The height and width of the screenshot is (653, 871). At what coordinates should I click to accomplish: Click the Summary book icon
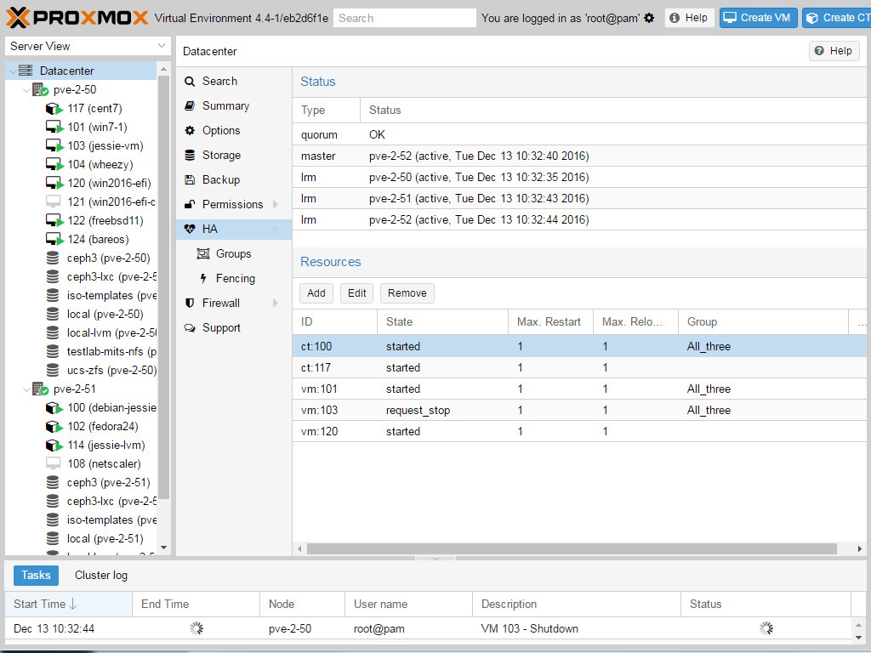click(x=190, y=106)
